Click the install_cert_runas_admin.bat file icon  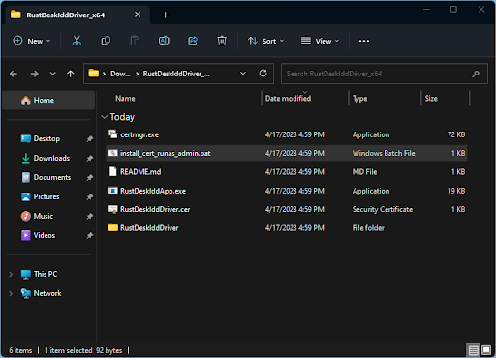(112, 153)
